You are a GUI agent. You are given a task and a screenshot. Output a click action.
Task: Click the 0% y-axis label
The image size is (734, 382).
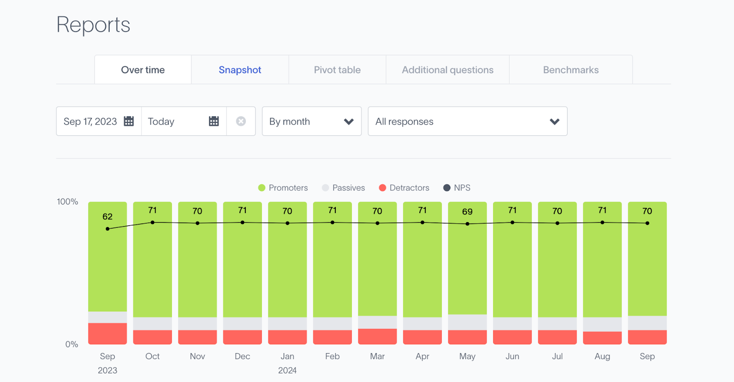click(x=72, y=344)
